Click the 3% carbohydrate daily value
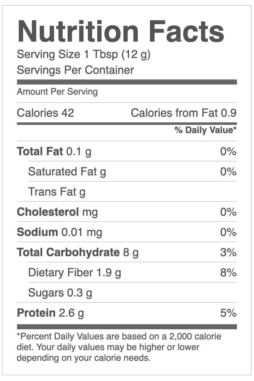The height and width of the screenshot is (381, 254). (228, 253)
